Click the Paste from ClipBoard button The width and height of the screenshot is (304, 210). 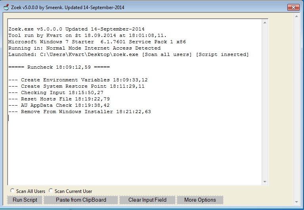coord(81,200)
